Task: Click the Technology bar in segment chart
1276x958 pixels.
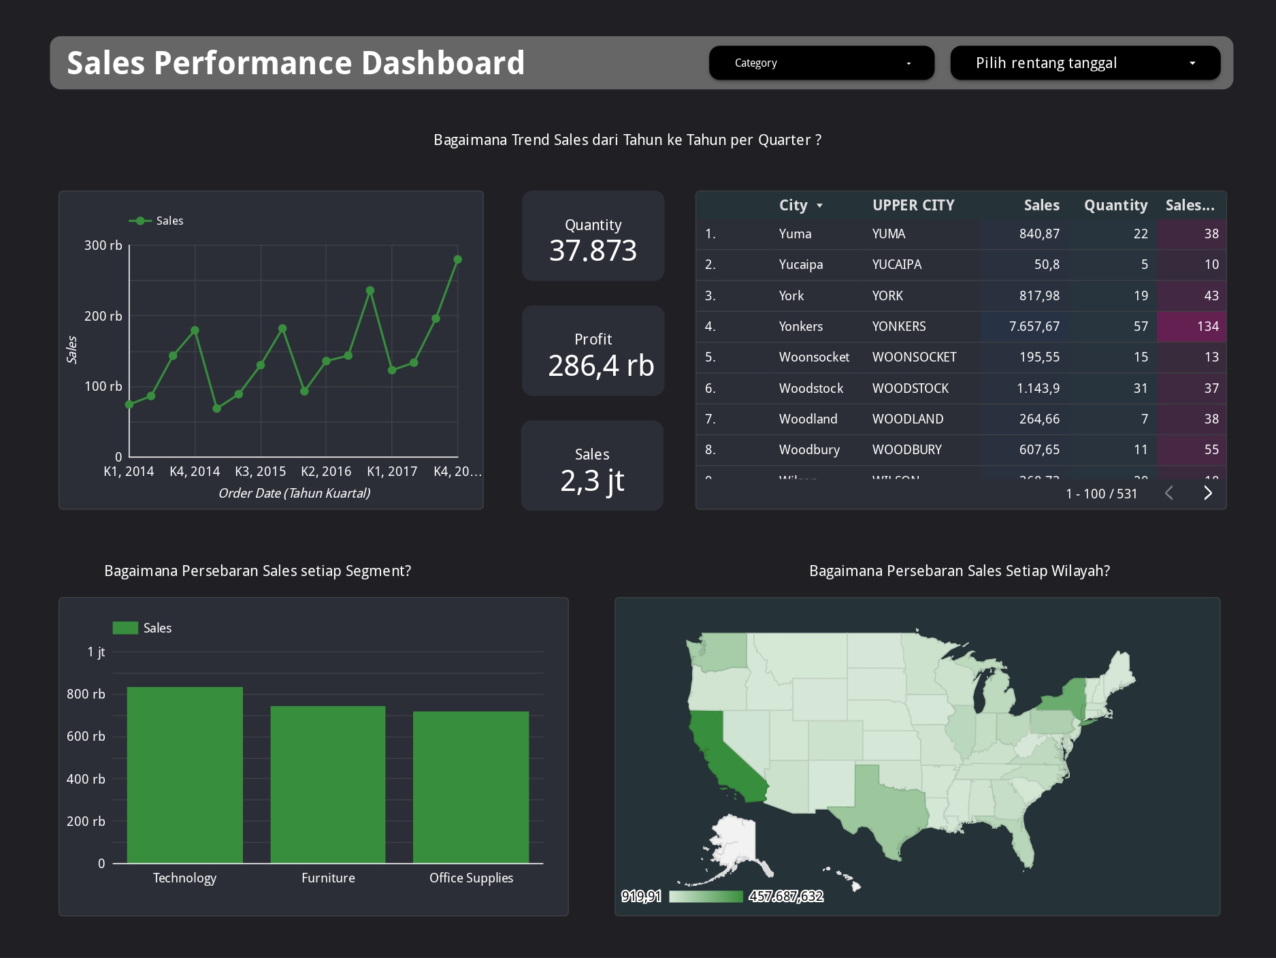Action: pyautogui.click(x=184, y=775)
